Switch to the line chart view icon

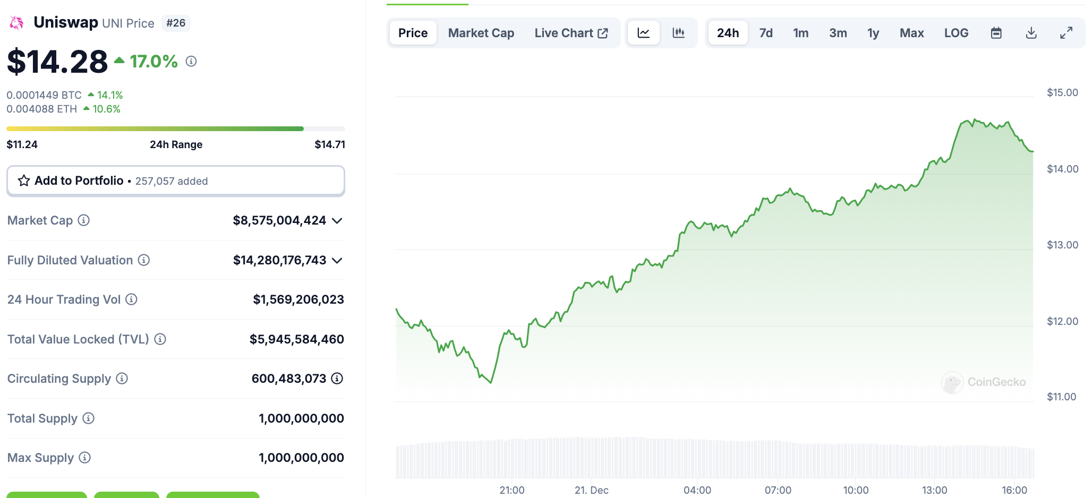tap(643, 33)
